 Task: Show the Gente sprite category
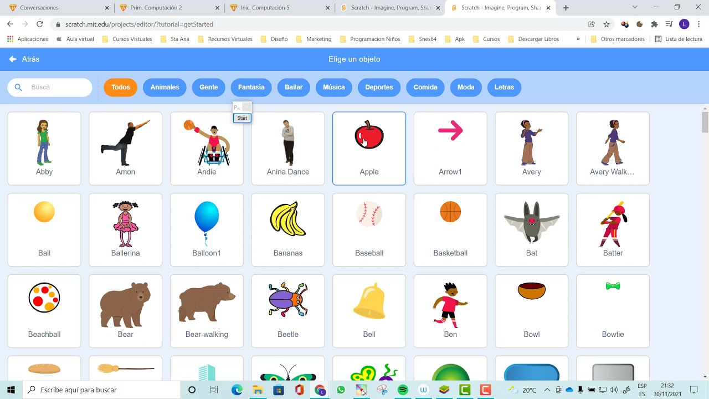[209, 87]
